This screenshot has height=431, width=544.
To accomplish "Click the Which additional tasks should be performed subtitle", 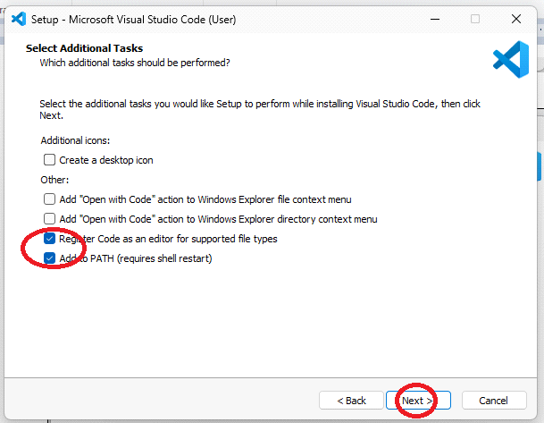I will (134, 63).
